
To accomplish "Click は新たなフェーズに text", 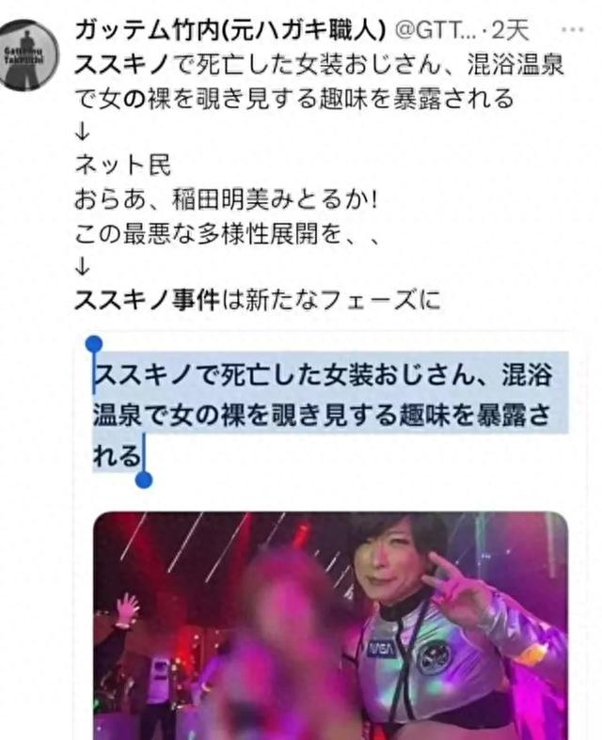I will 330,300.
